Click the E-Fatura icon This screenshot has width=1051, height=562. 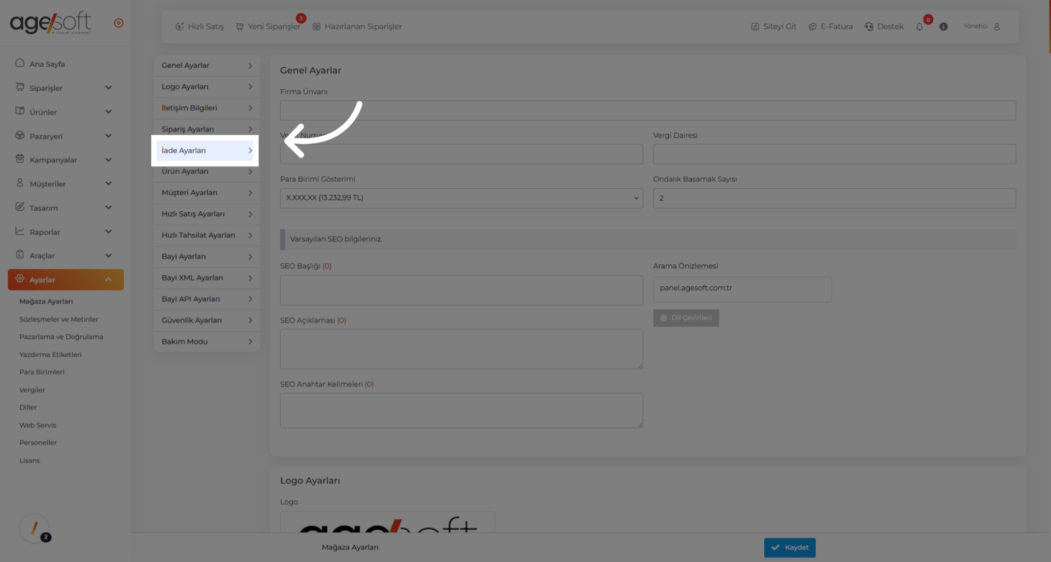[x=813, y=26]
